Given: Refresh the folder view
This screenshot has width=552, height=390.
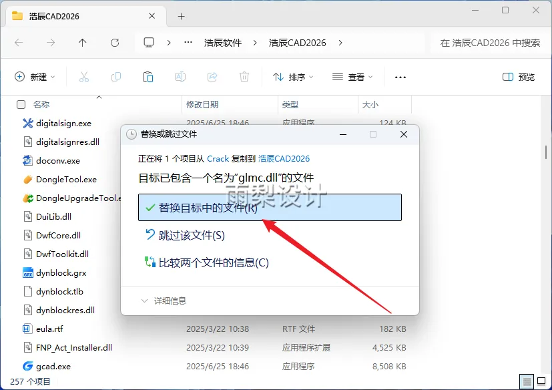Looking at the screenshot, I should [115, 43].
